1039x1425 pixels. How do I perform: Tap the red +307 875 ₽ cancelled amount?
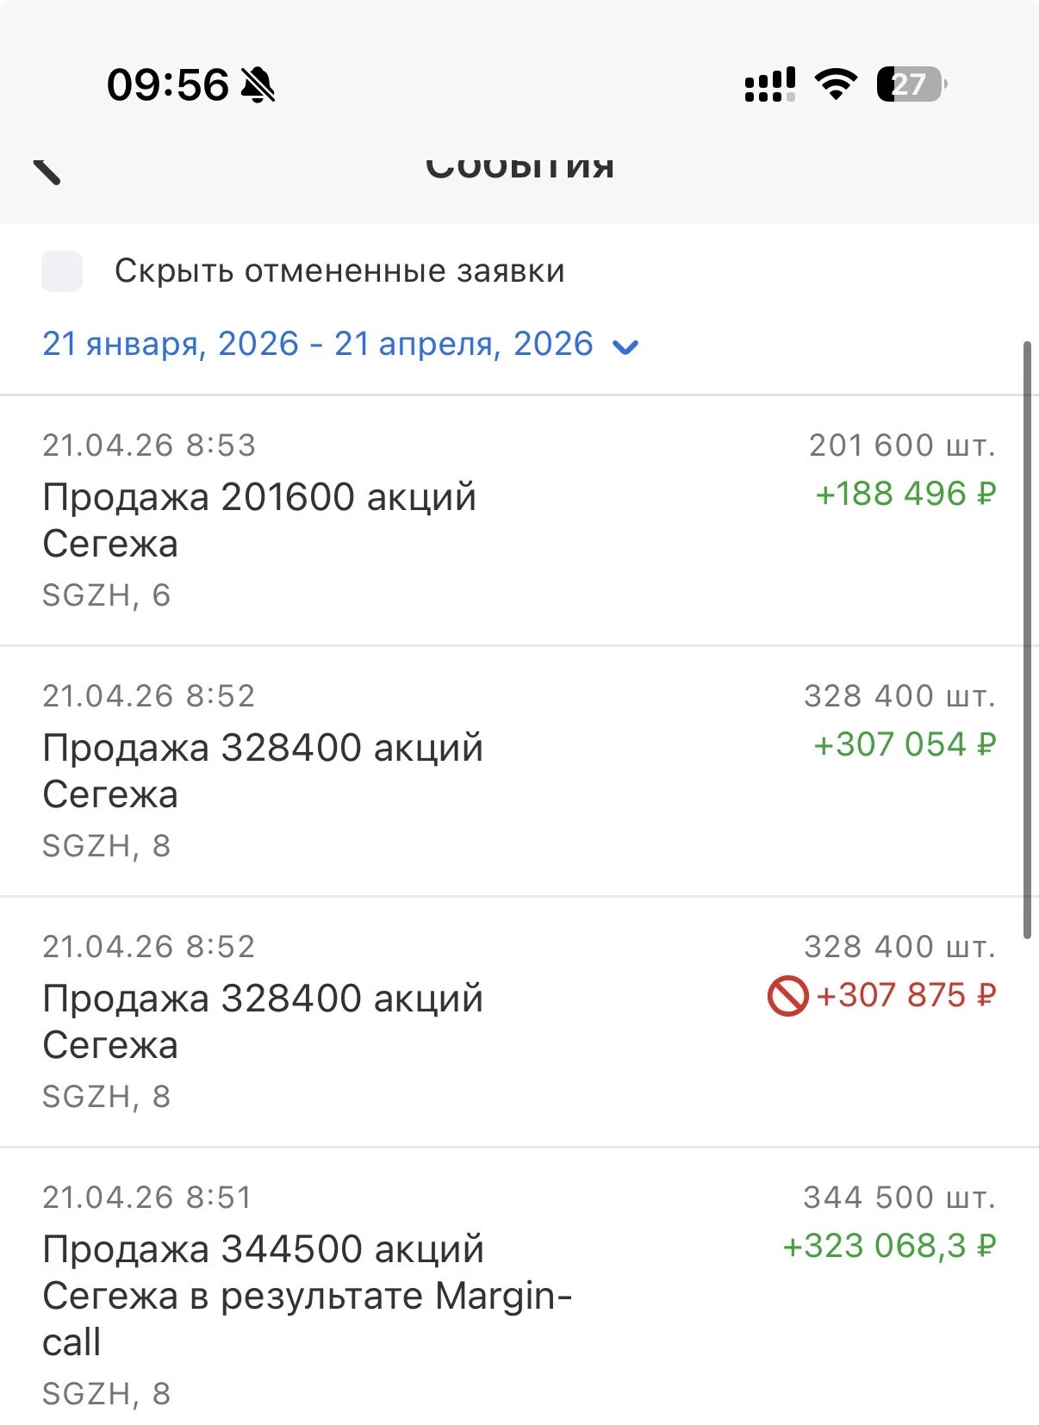tap(905, 995)
